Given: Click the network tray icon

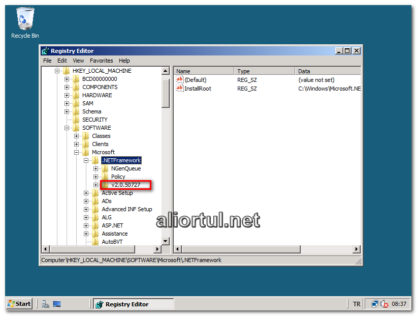Looking at the screenshot, I should tap(375, 304).
